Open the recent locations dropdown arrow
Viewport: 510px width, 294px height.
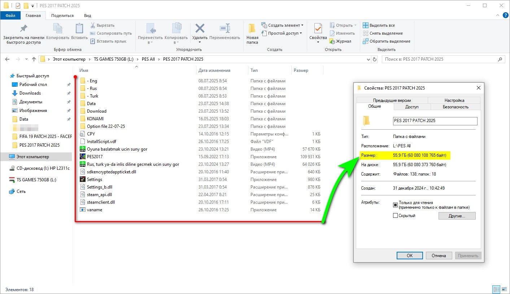(x=26, y=59)
